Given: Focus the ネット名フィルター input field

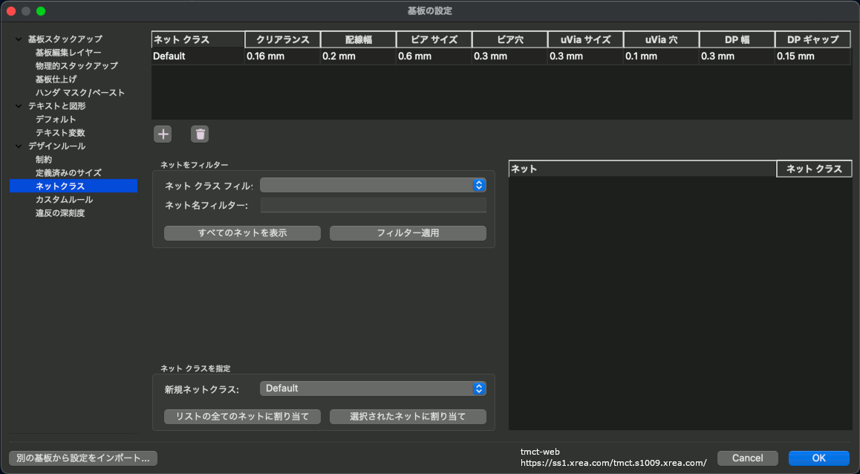Looking at the screenshot, I should click(x=373, y=205).
